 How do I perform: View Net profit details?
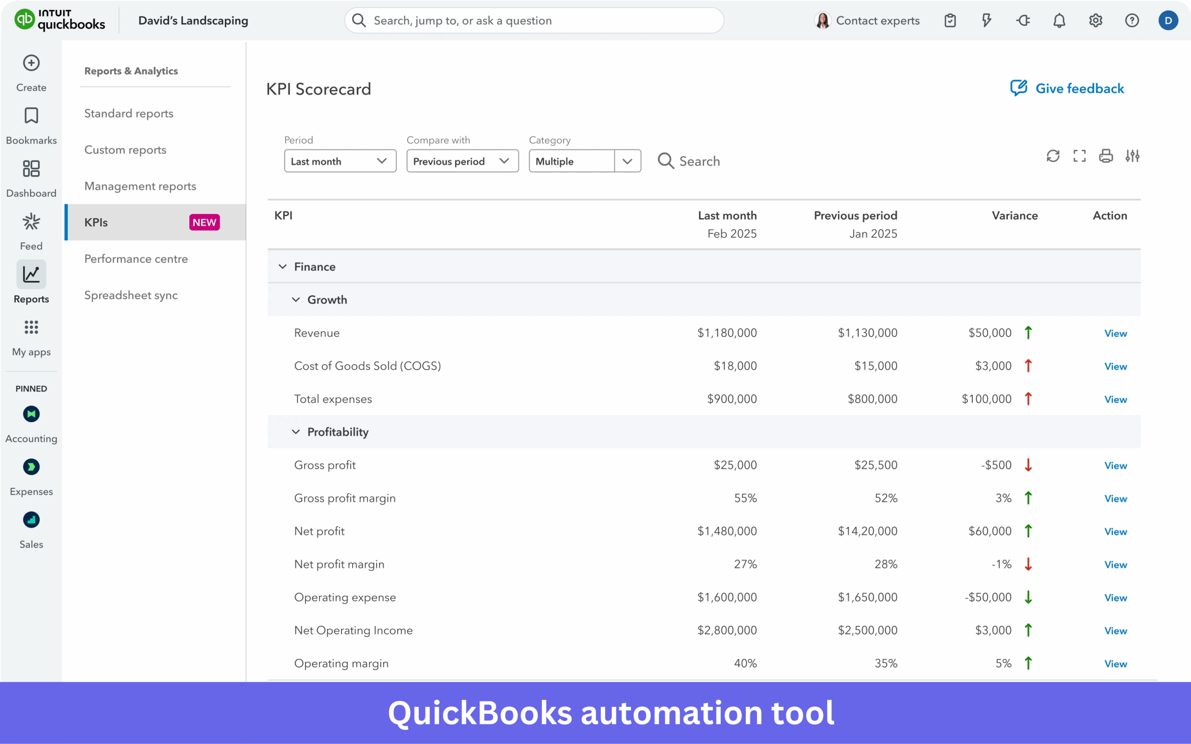coord(1115,531)
